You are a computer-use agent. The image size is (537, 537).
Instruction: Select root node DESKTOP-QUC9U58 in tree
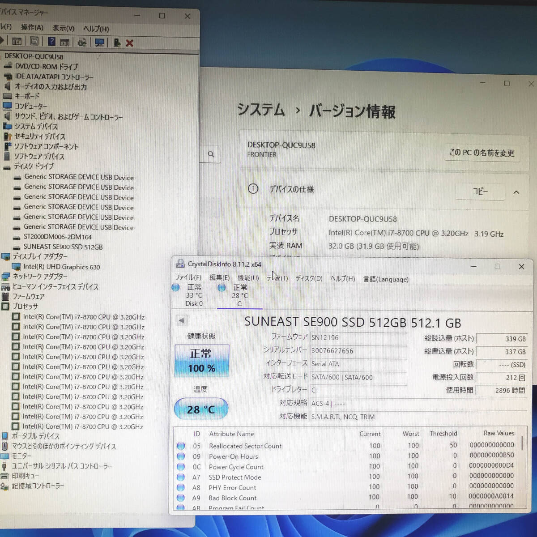(34, 56)
